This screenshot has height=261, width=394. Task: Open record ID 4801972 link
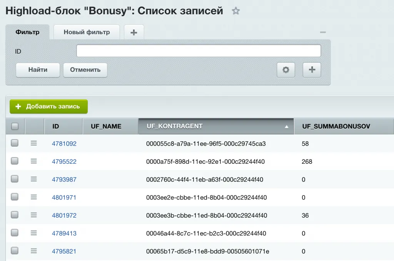[64, 215]
